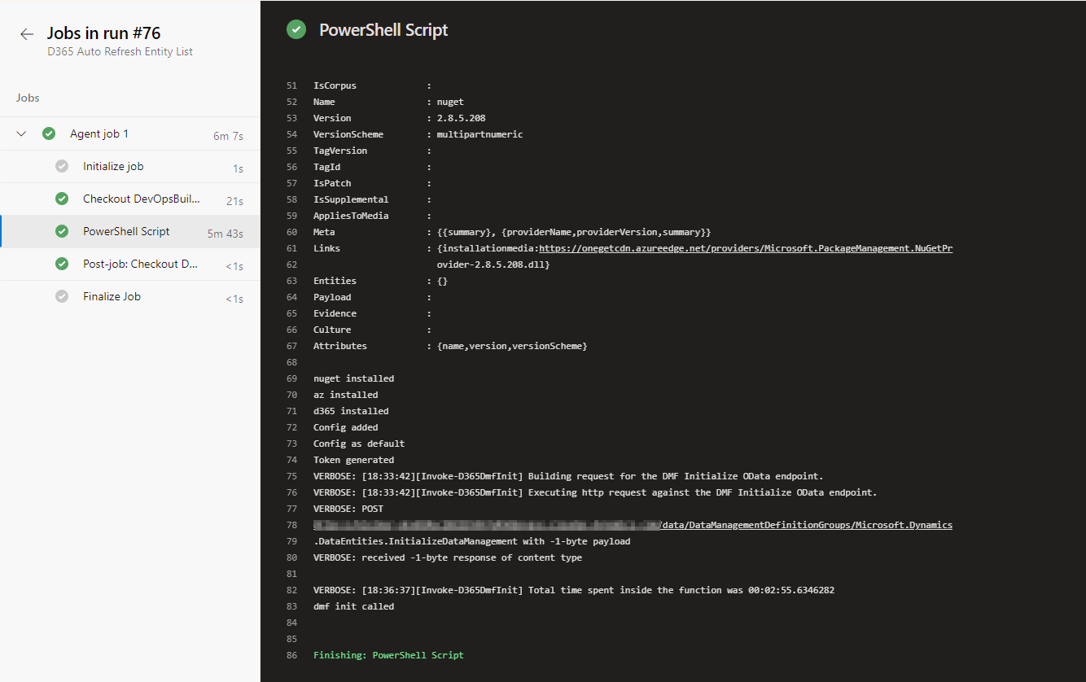This screenshot has width=1086, height=682.
Task: Click the green check icon for Post-job: Checkout
Action: tap(62, 264)
